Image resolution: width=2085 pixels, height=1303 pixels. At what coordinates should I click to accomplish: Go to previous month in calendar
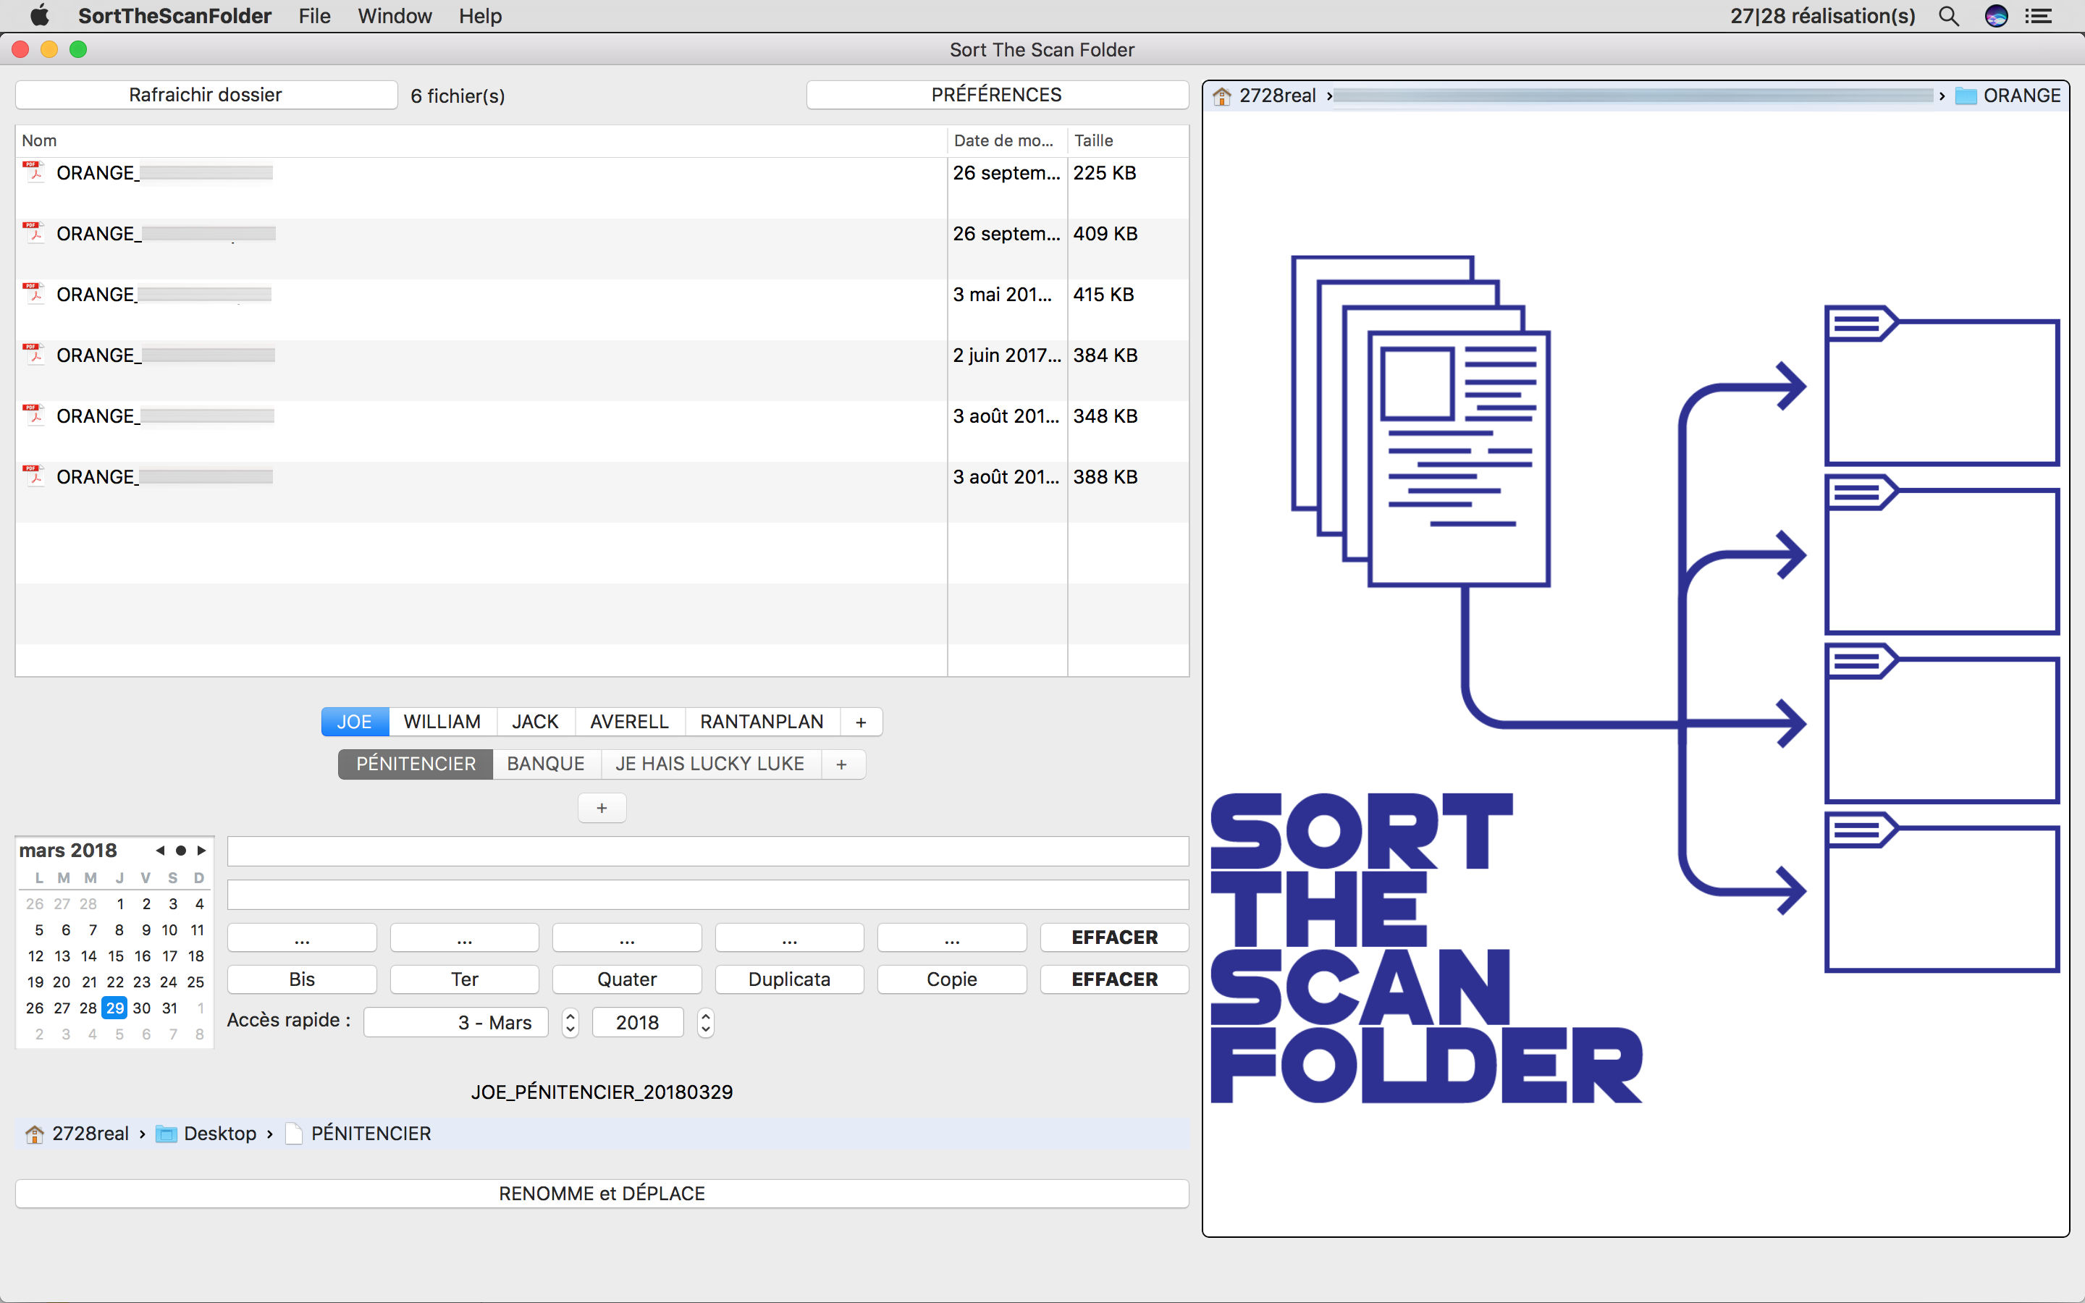point(159,851)
